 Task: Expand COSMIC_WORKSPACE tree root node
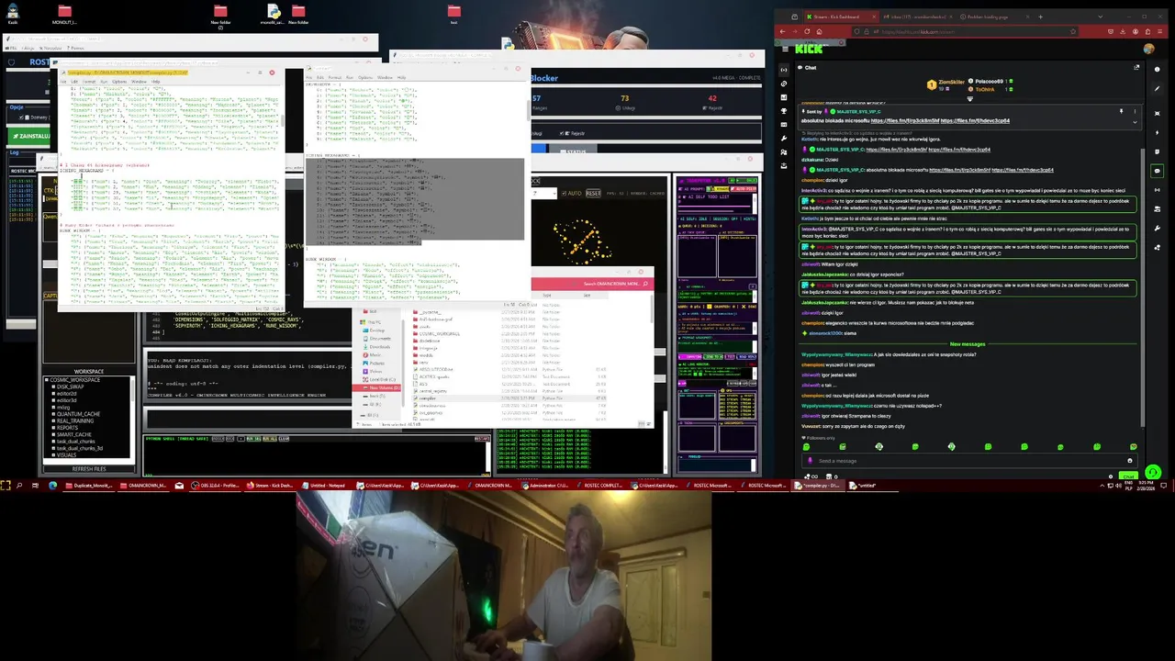click(x=47, y=380)
